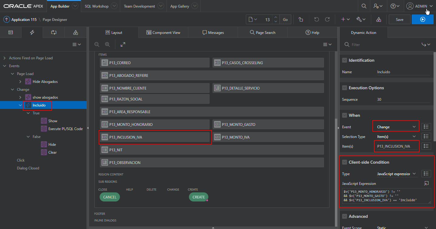Open the search magnifier in top bar
436x229 pixels.
point(364,6)
